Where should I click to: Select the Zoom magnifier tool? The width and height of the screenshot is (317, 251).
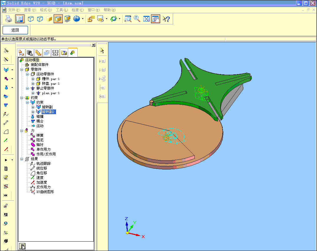pos(137,19)
